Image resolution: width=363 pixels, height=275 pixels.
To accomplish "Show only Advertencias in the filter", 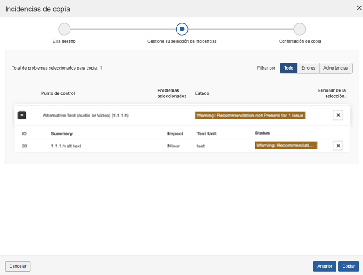I will point(336,68).
